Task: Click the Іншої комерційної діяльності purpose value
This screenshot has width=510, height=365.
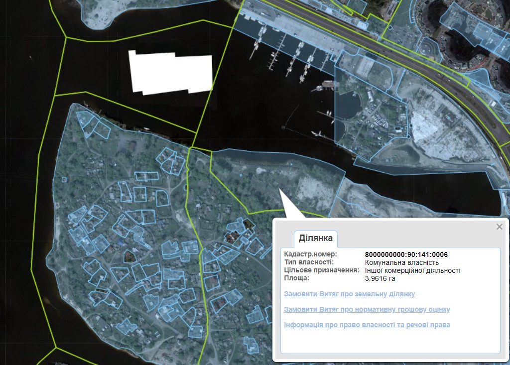Action: (412, 271)
